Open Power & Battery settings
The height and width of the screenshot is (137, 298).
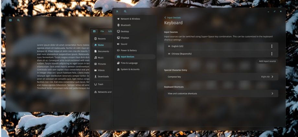pyautogui.click(x=135, y=50)
